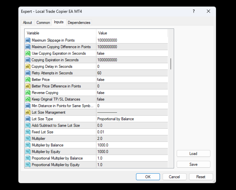Click the icon beside Retry Attempts in Seconds
The image size is (236, 190).
28,73
